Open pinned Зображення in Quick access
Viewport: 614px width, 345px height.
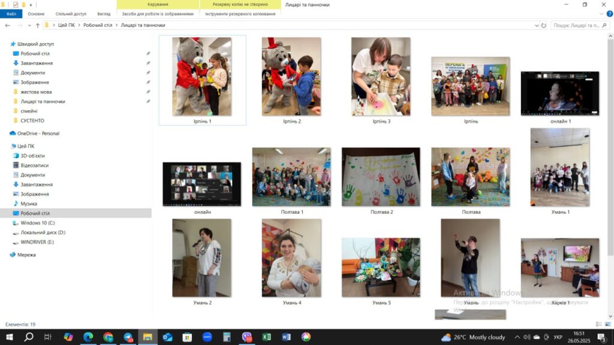pyautogui.click(x=34, y=82)
